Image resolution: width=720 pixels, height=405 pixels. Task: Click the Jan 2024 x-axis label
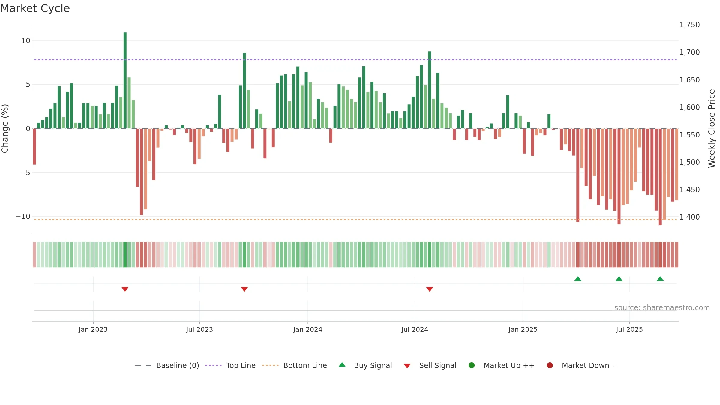pyautogui.click(x=308, y=329)
